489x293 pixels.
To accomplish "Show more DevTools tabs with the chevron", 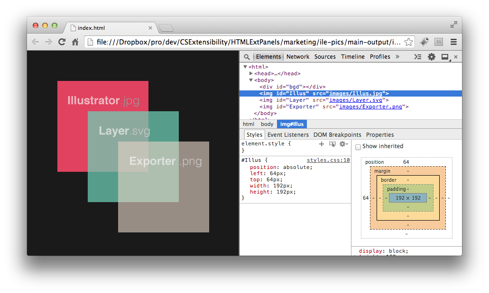I will [x=397, y=57].
